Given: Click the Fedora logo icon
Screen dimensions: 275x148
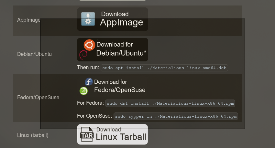Looking at the screenshot, I should (x=89, y=82).
